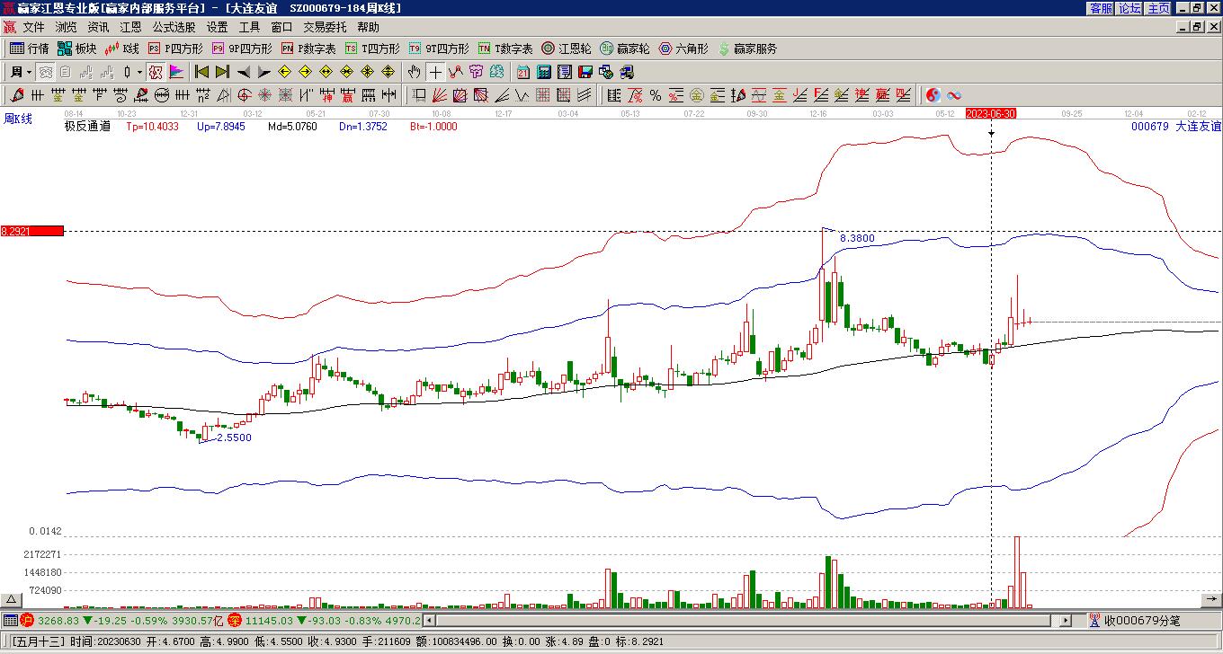Open the 窗口 menu
This screenshot has height=654, width=1223.
[281, 27]
